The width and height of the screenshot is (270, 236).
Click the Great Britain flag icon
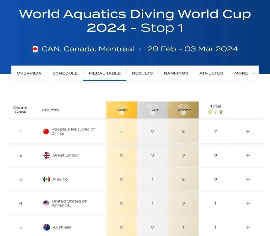pyautogui.click(x=46, y=155)
